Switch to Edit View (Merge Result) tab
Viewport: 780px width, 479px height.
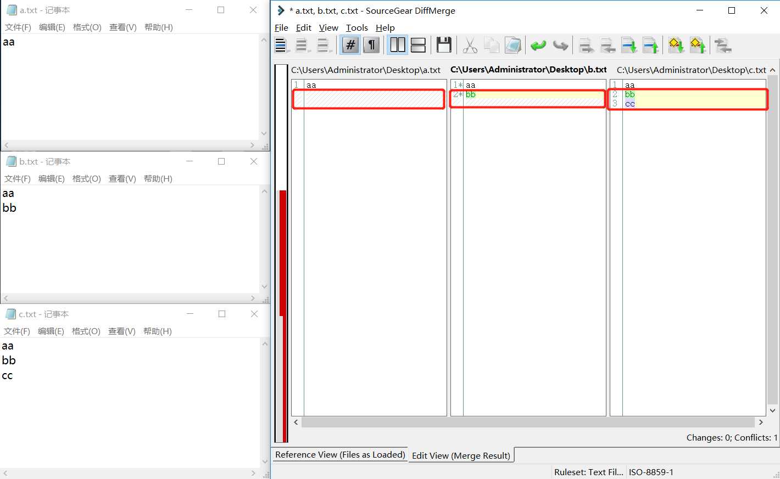tap(461, 455)
